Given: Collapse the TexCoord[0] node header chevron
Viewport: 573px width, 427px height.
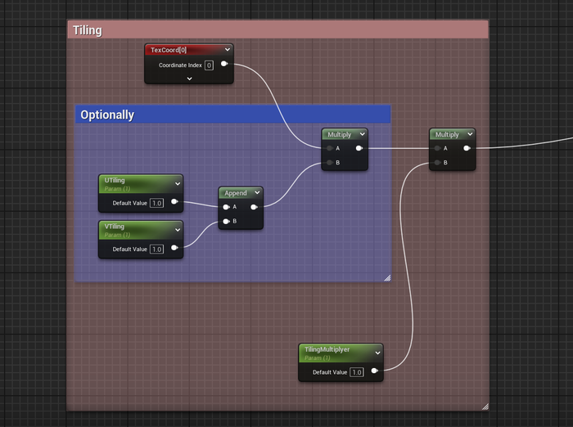Looking at the screenshot, I should coord(227,50).
